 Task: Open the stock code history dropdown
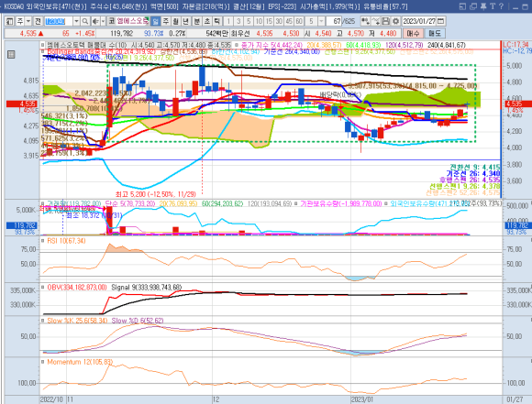pos(77,21)
